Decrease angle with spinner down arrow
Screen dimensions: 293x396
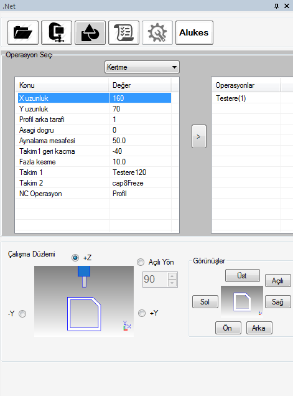[172, 283]
